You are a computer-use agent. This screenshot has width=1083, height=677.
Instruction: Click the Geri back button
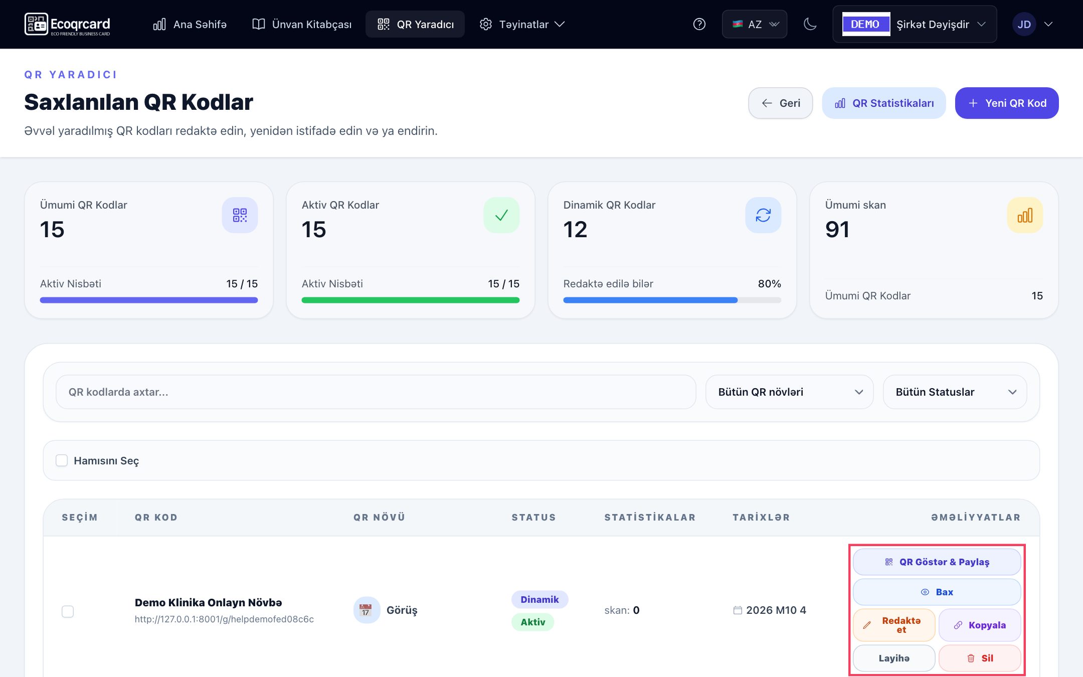click(x=781, y=103)
